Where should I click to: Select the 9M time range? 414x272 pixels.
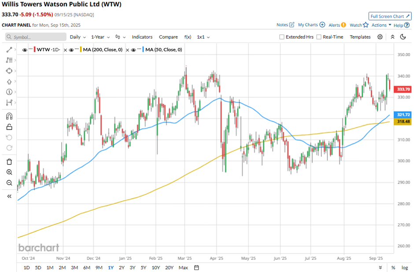[99, 268]
